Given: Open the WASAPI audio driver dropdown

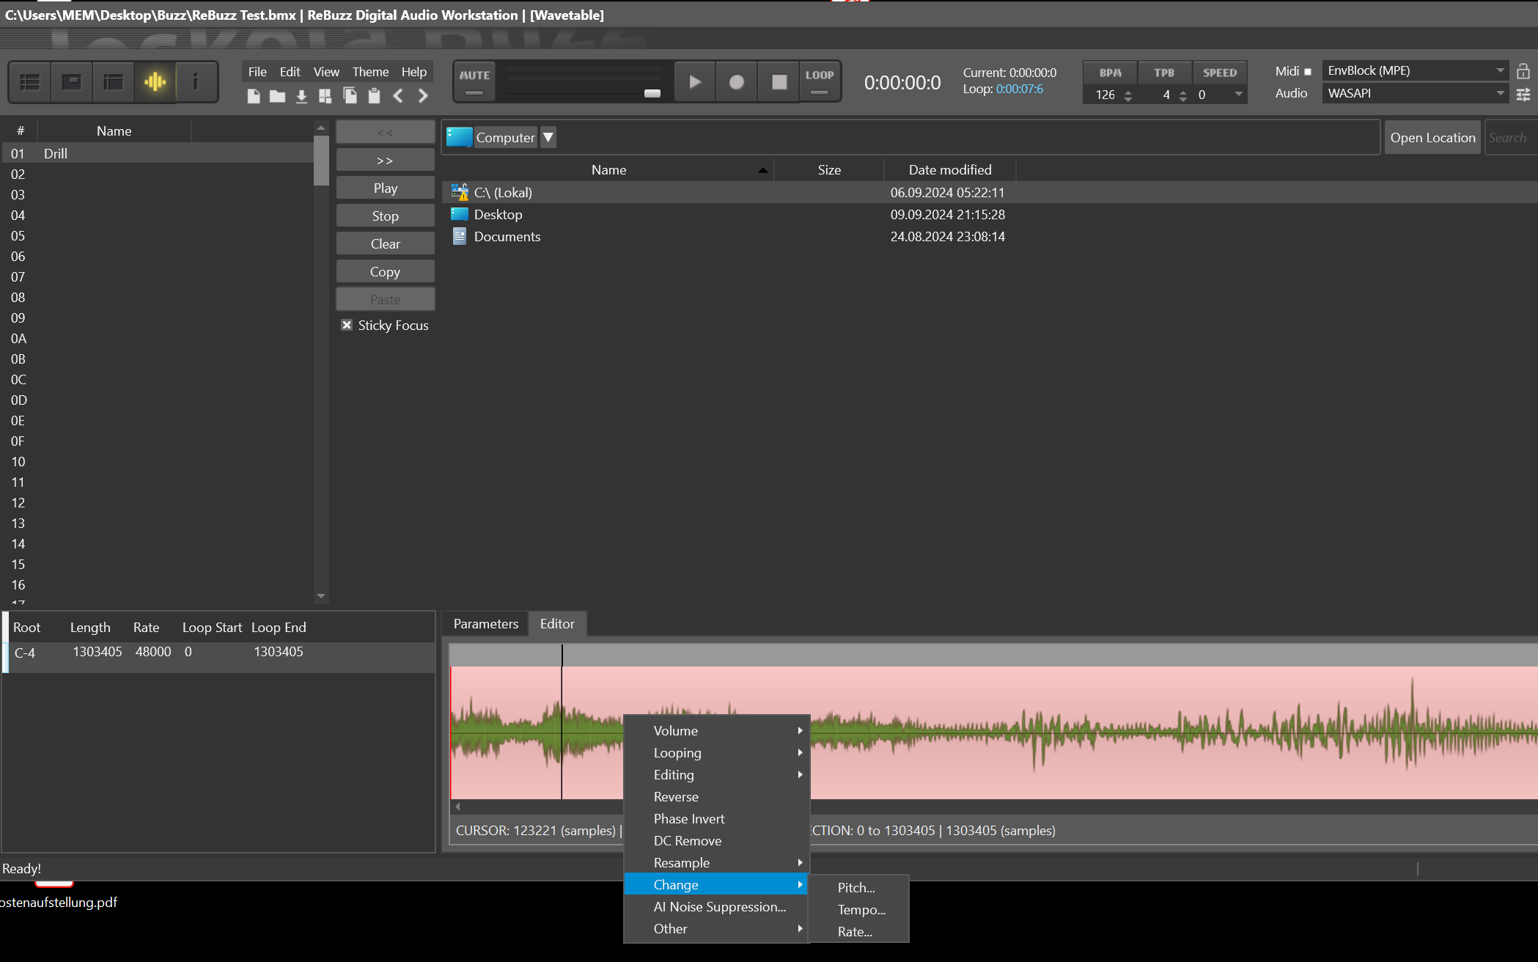Looking at the screenshot, I should tap(1415, 93).
